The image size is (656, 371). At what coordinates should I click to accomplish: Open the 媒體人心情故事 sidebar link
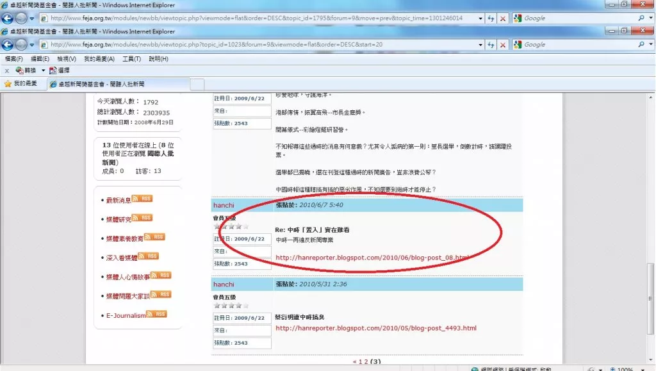[x=128, y=277]
